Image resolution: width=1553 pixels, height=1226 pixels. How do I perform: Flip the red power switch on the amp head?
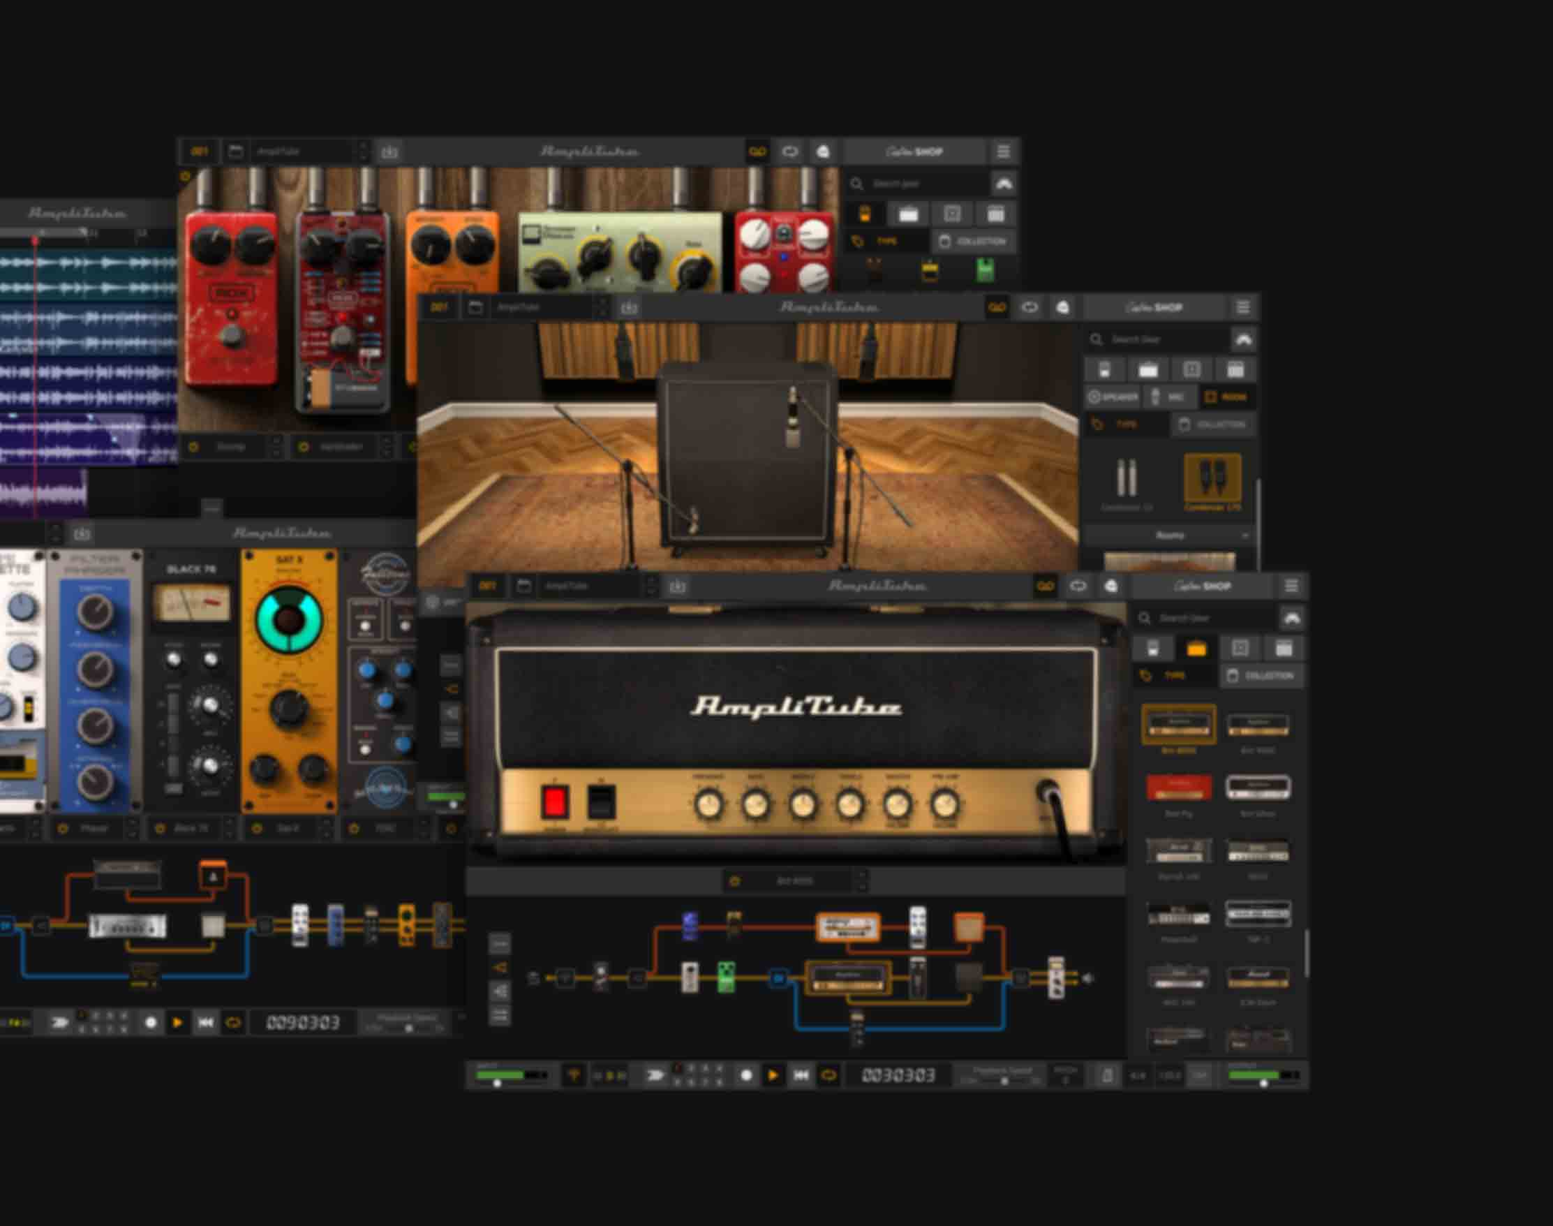(x=555, y=802)
